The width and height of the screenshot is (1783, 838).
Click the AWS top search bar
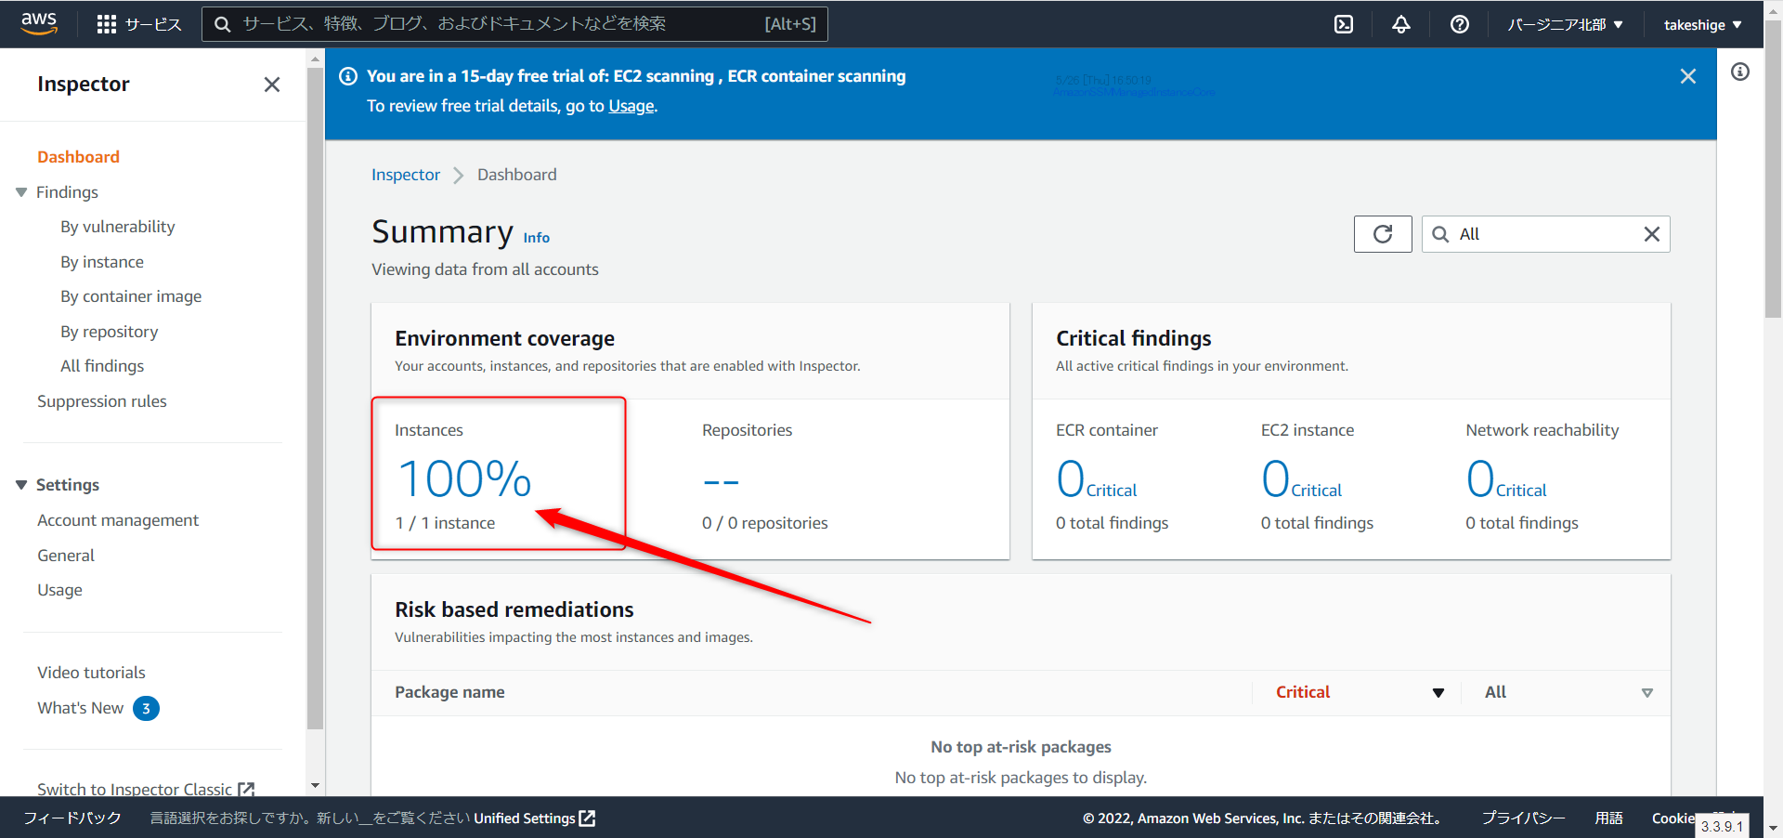pos(514,24)
